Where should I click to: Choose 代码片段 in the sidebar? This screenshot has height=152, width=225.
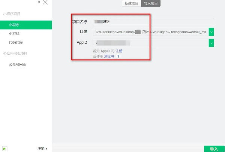coord(16,42)
